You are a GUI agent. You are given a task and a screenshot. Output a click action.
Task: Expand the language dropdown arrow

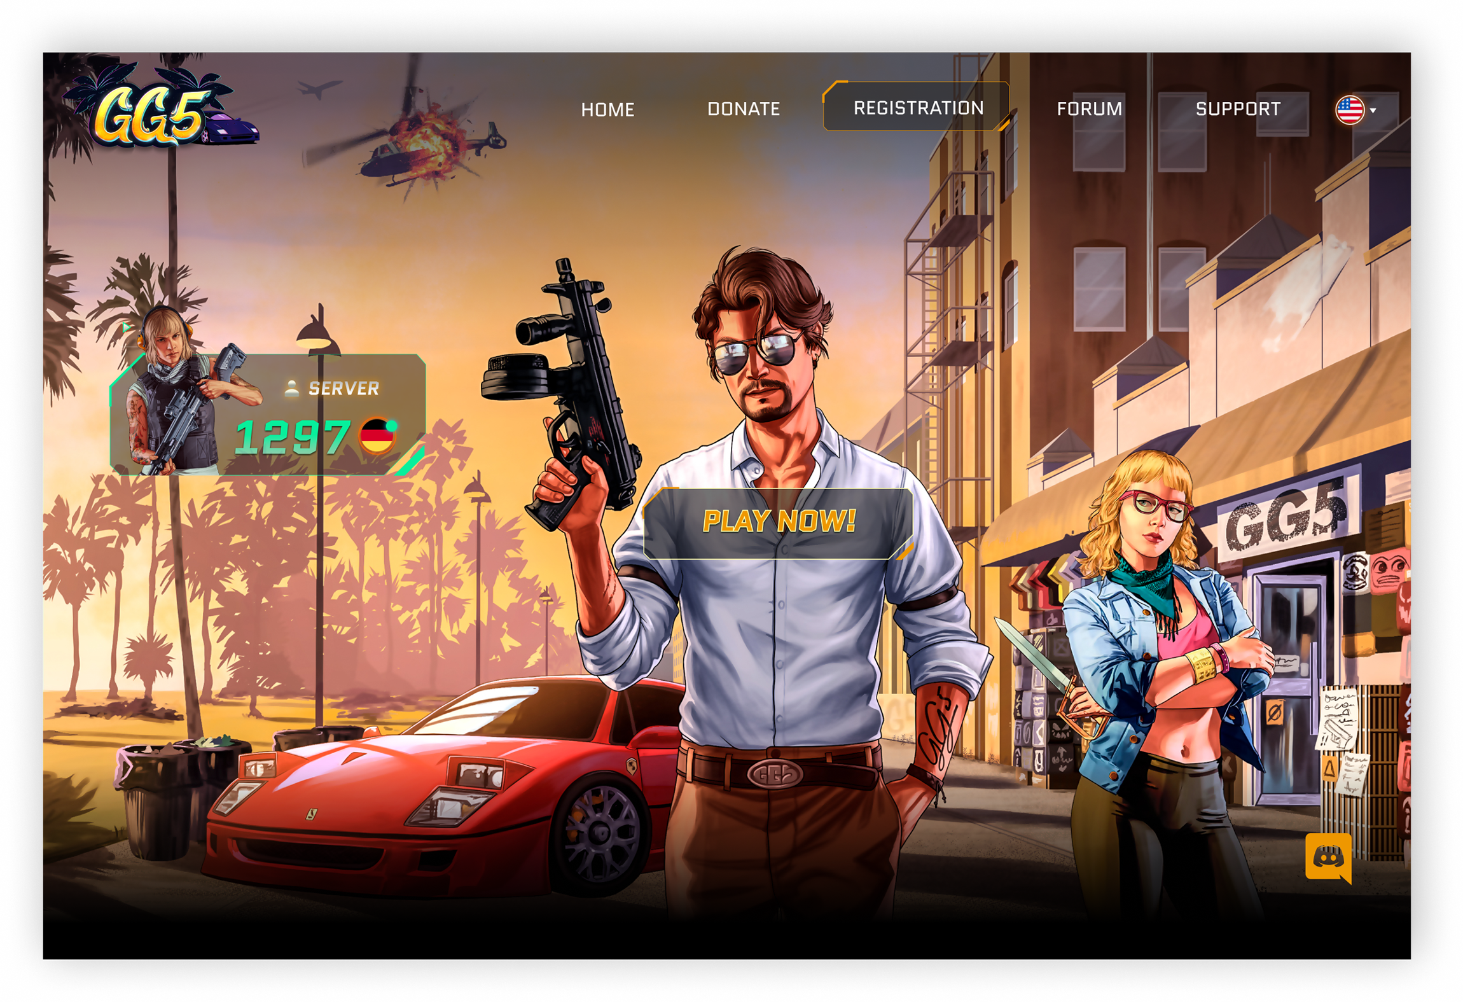click(x=1374, y=111)
